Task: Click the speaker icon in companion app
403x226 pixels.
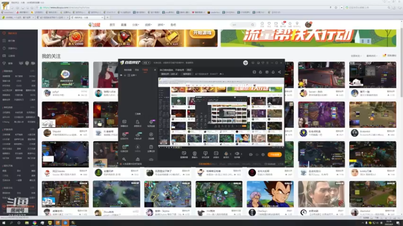Action: 237,154
